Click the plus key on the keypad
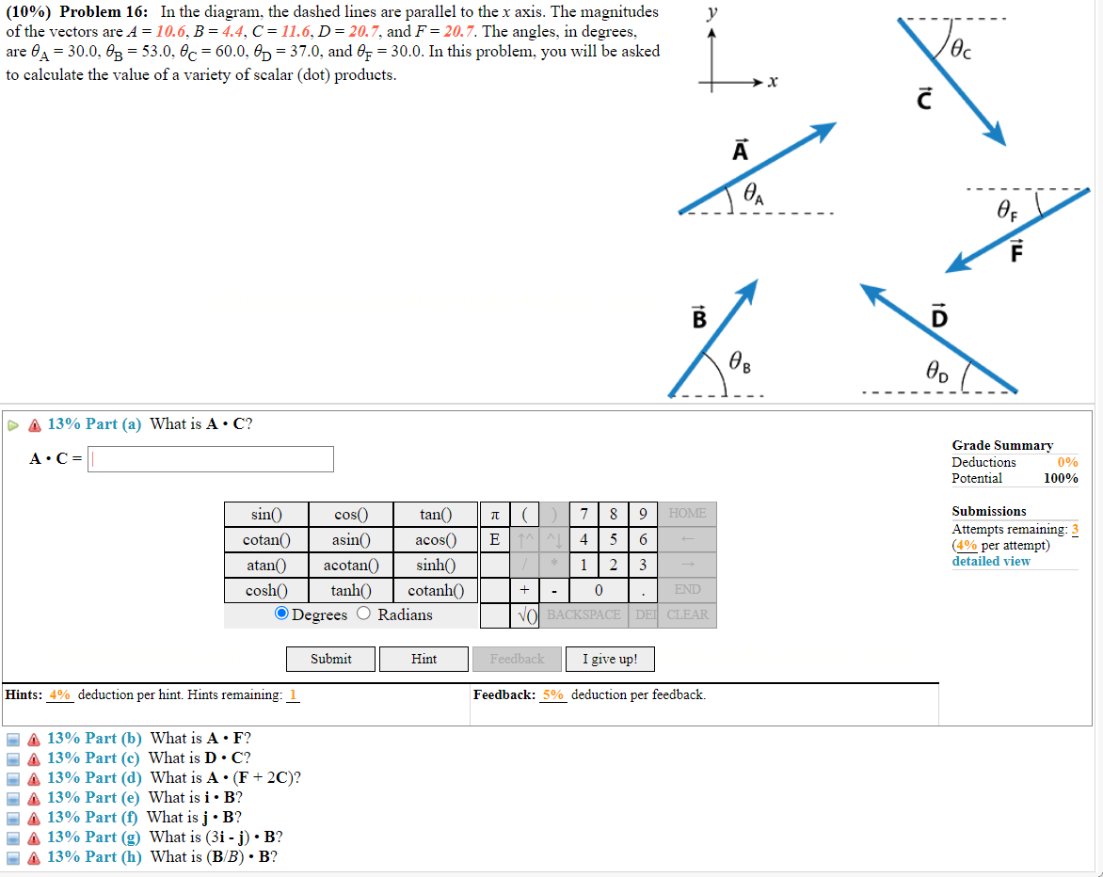 click(524, 590)
